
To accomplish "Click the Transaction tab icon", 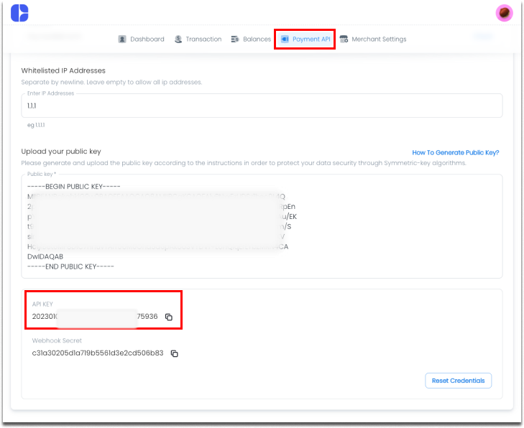I will (x=178, y=39).
